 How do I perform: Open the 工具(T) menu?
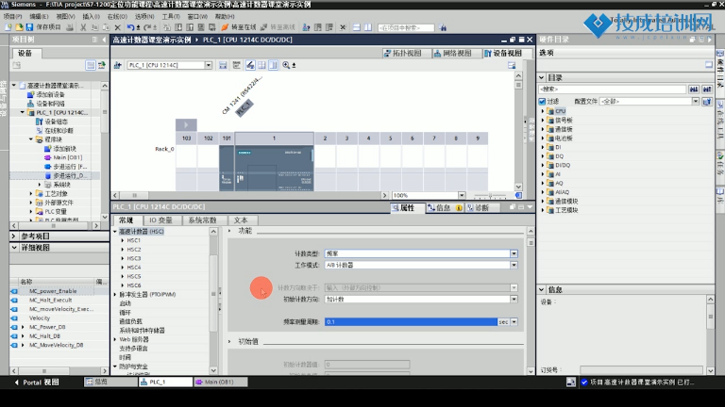171,17
